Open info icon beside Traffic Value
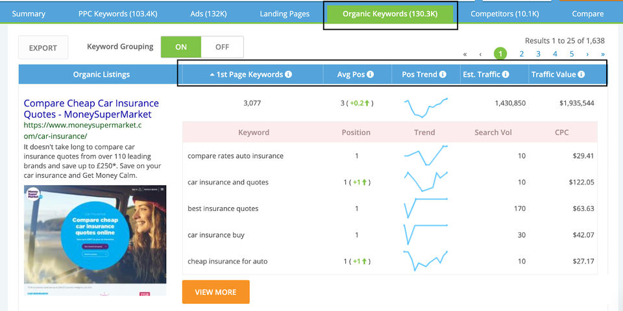The image size is (623, 311). tap(581, 75)
